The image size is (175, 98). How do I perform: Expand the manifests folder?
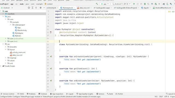3,14
